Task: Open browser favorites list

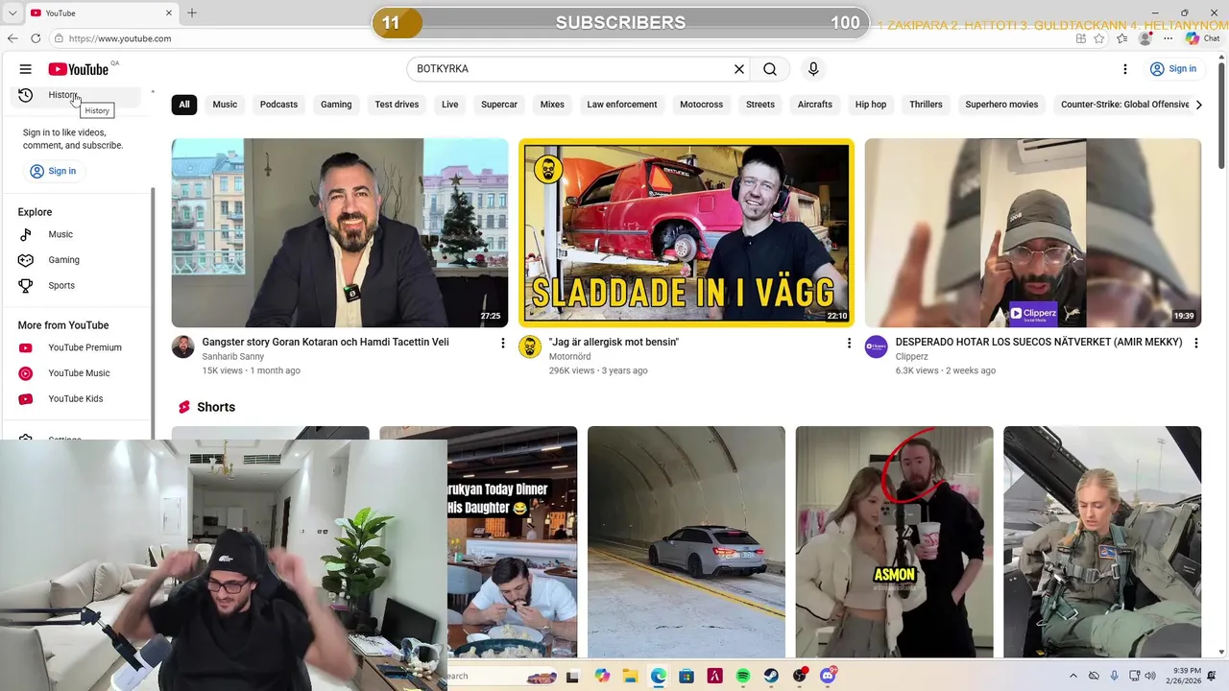Action: [x=1122, y=38]
